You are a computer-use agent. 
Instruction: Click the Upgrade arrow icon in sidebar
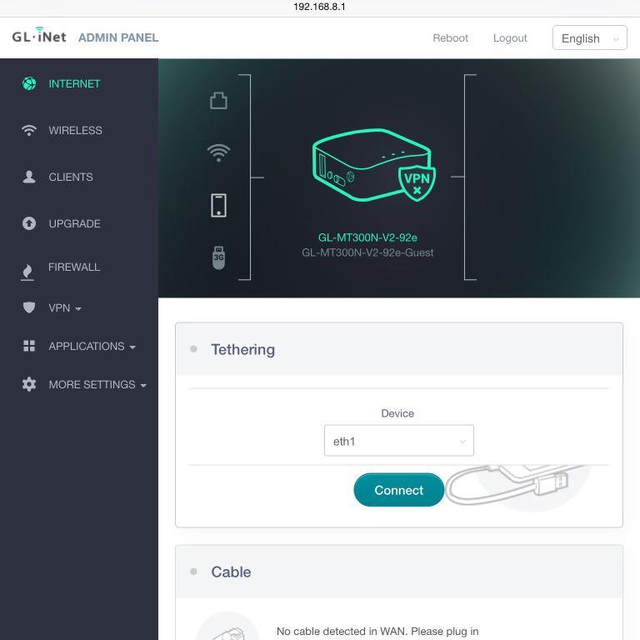click(x=29, y=223)
